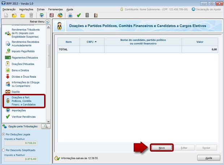Open Pagamentos Efetuados in sidebar

point(25,57)
